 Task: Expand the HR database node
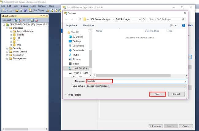coord(11,38)
